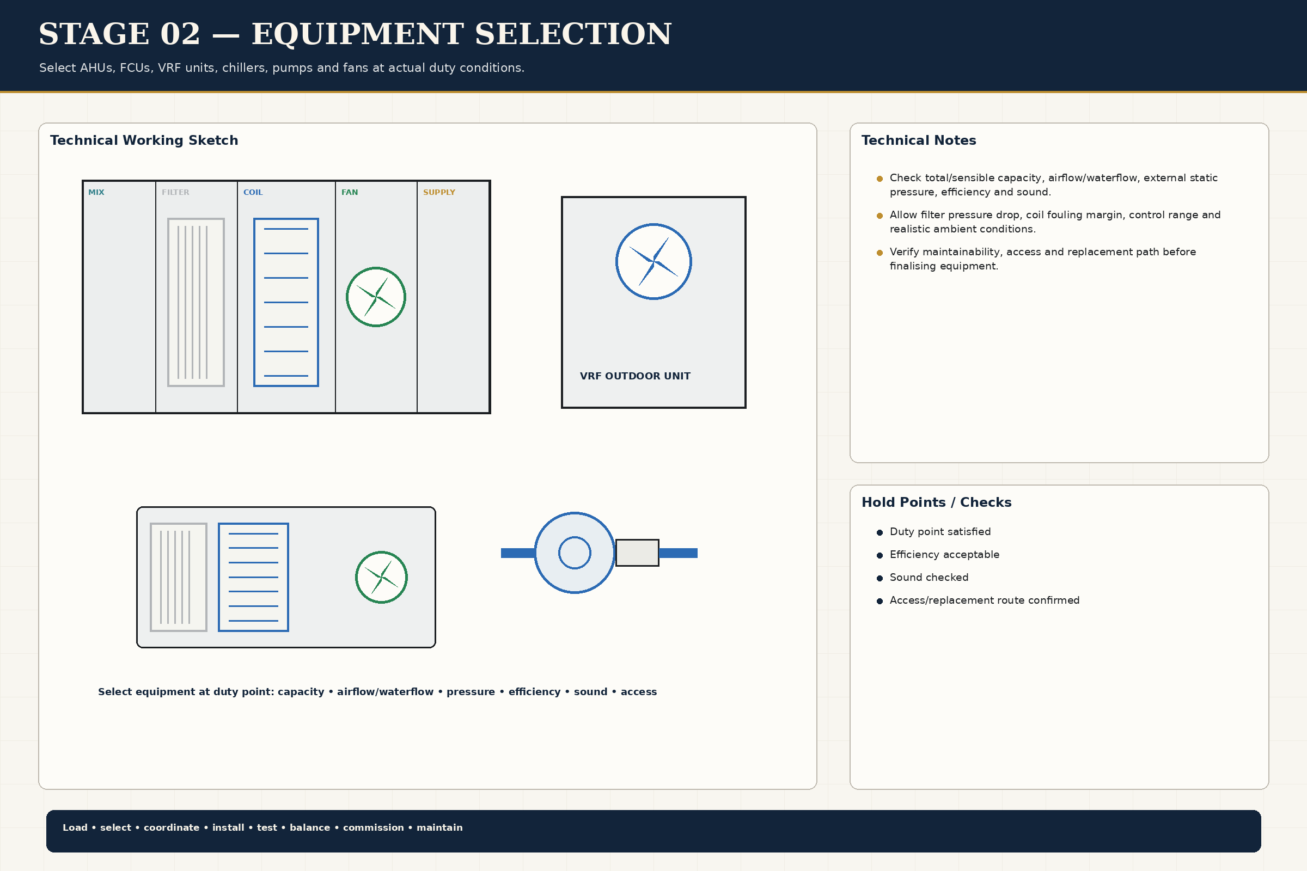The height and width of the screenshot is (871, 1307).
Task: Click the fan coil unit blue coil symbol
Action: [x=253, y=577]
